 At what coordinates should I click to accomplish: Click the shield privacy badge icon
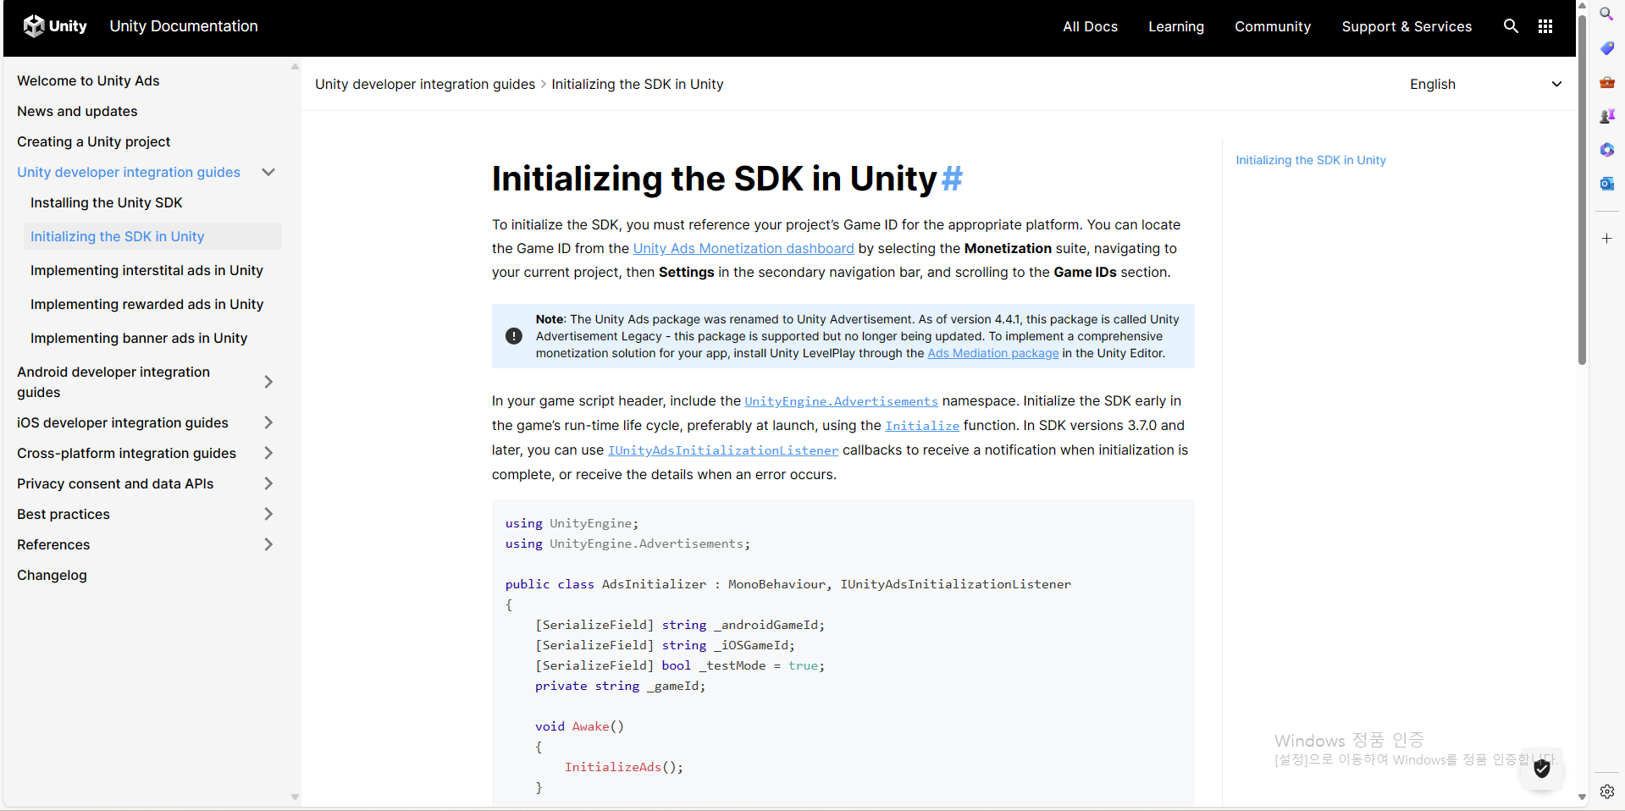point(1542,769)
